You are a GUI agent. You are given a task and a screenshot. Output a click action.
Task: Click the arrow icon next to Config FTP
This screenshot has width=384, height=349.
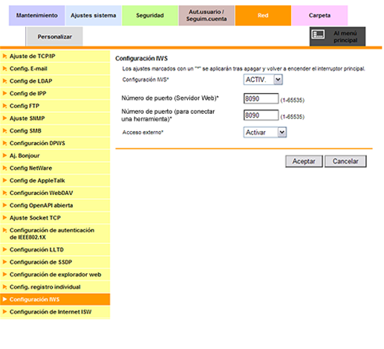4,106
